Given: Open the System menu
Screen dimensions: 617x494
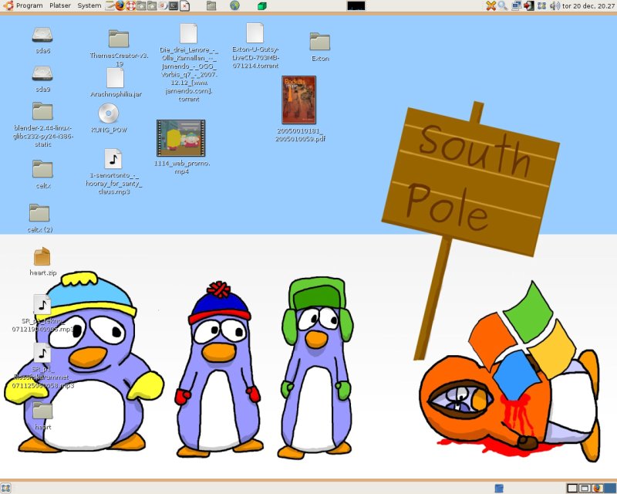Looking at the screenshot, I should tap(89, 5).
